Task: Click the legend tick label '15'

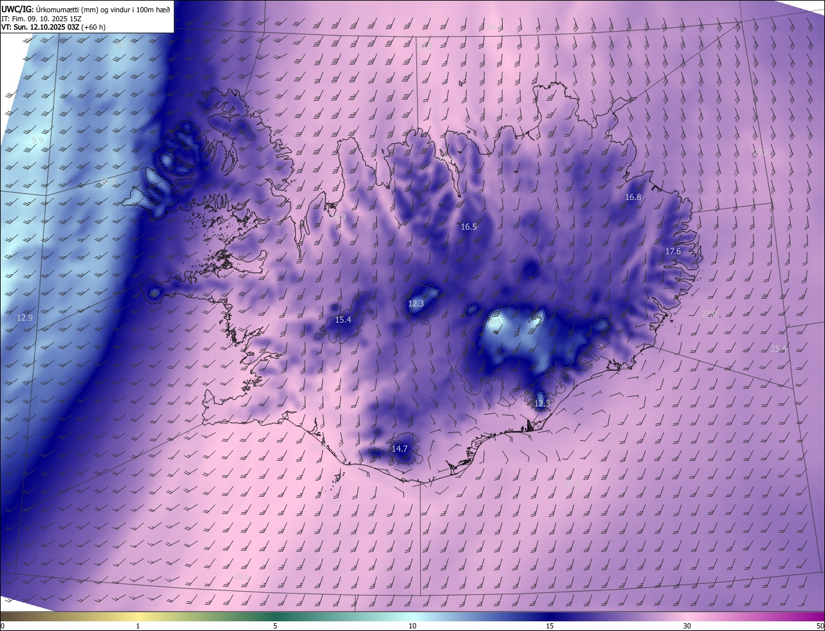Action: [550, 626]
